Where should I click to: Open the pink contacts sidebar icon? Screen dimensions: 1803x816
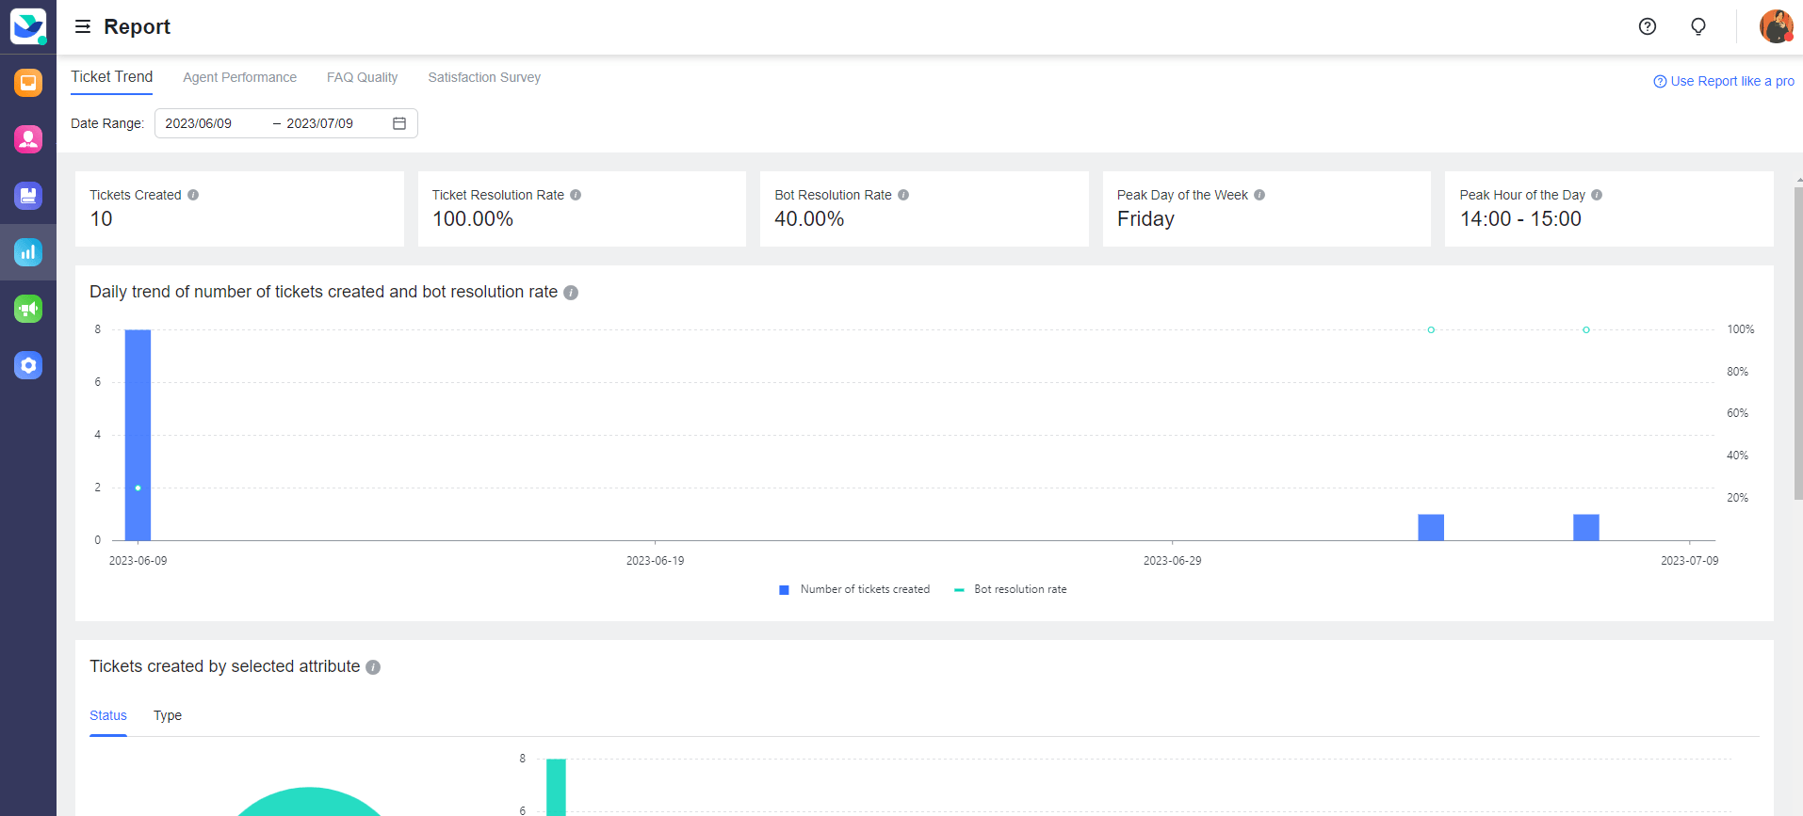(x=28, y=139)
